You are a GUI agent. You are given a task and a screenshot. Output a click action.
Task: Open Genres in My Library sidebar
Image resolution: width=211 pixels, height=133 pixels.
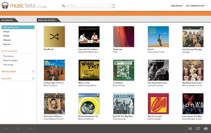tap(7, 44)
